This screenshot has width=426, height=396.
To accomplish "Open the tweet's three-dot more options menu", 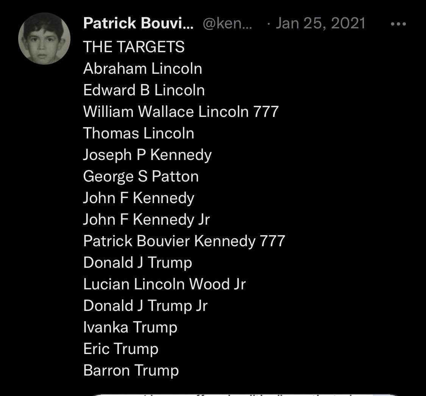I will [398, 24].
